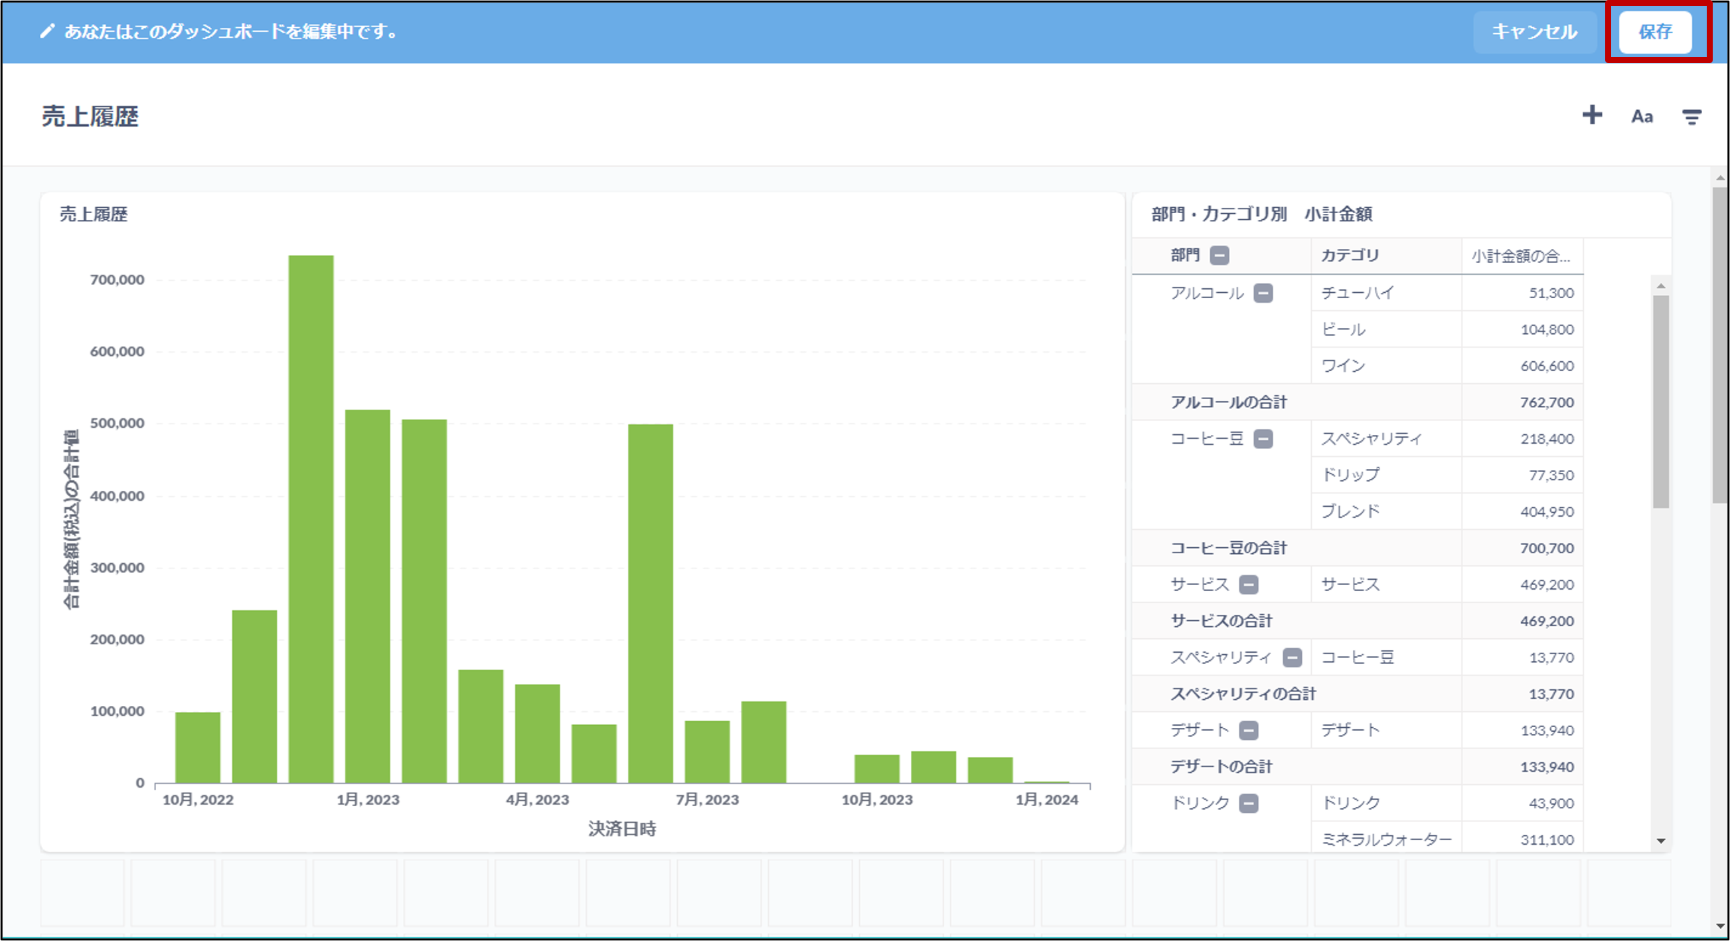Collapse the 部門 column header toggle
Image resolution: width=1730 pixels, height=941 pixels.
(x=1219, y=255)
